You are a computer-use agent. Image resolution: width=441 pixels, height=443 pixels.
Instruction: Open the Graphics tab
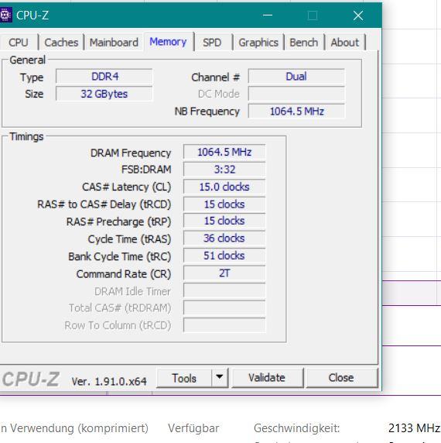258,43
